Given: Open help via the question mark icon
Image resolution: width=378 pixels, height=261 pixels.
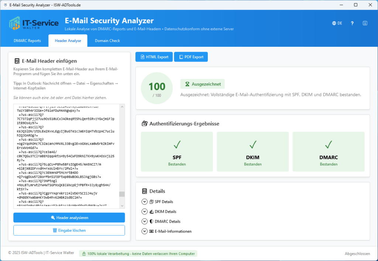Looking at the screenshot, I should (x=352, y=23).
